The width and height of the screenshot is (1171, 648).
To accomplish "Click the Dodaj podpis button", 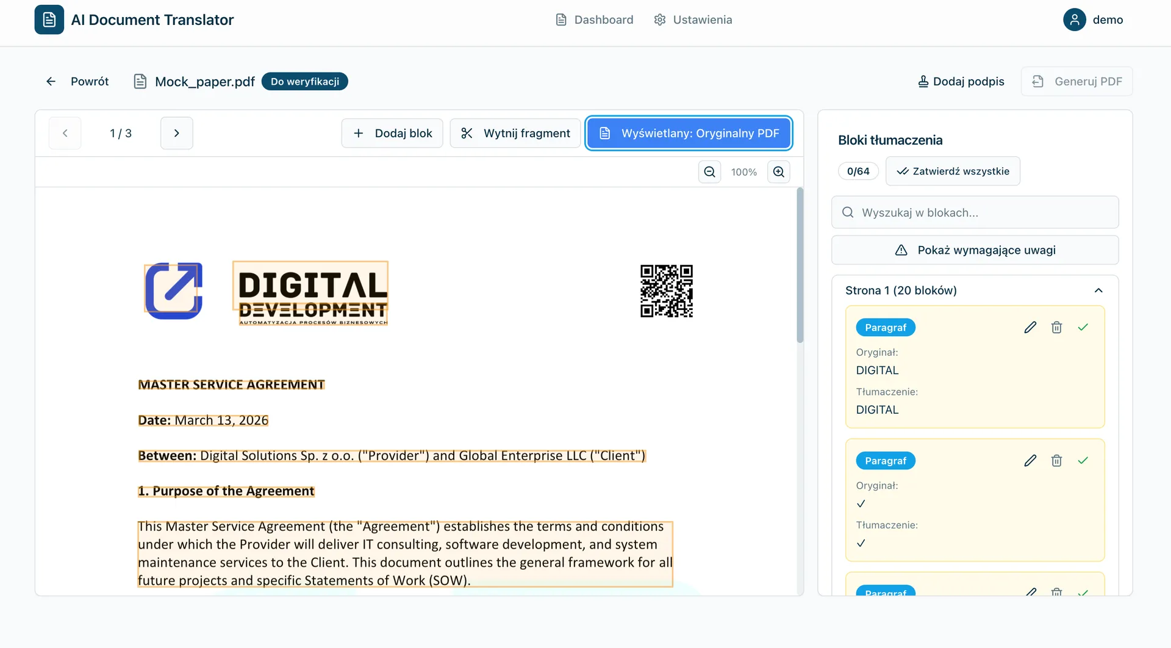I will 961,82.
